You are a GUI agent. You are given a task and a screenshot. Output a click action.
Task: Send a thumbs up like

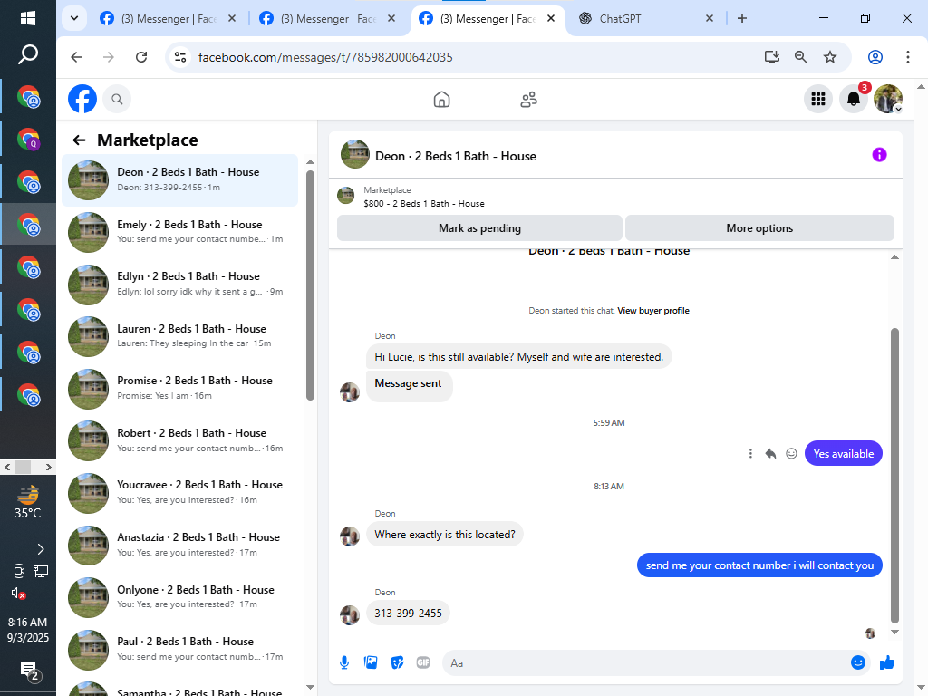point(886,662)
